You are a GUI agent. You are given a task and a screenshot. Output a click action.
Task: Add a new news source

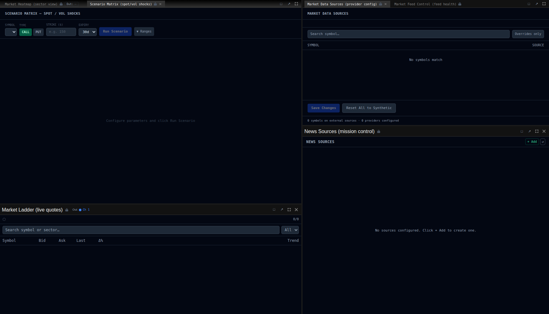[x=532, y=142]
